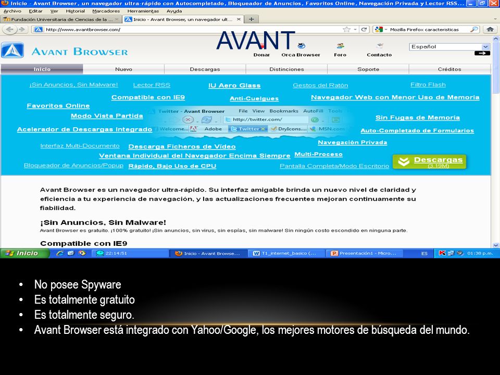The height and width of the screenshot is (375, 500).
Task: Follow Bloqueador de Anuncios/Popup link
Action: click(73, 166)
